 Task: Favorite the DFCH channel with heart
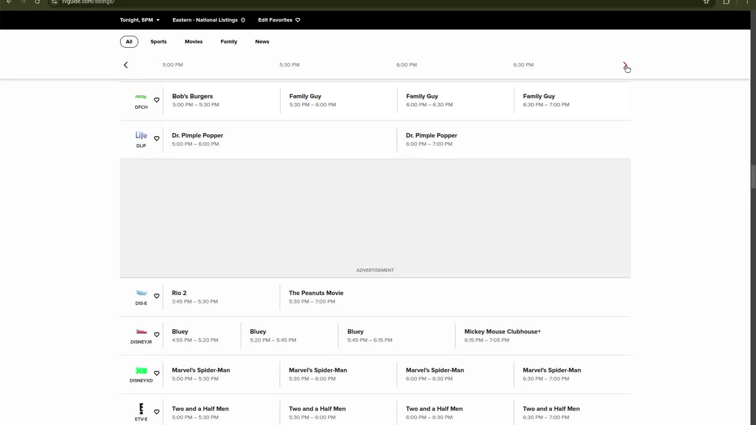tap(157, 100)
